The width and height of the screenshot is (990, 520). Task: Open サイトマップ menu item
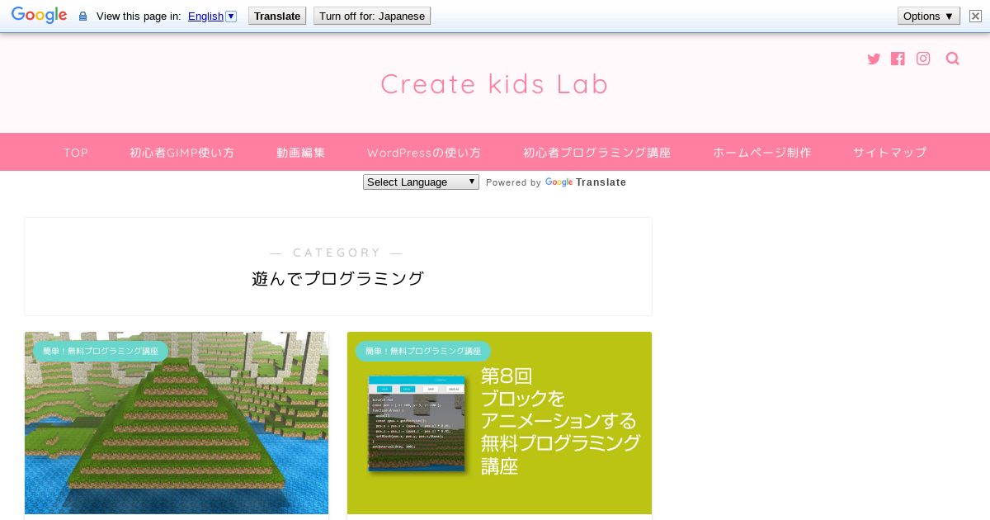(x=890, y=153)
